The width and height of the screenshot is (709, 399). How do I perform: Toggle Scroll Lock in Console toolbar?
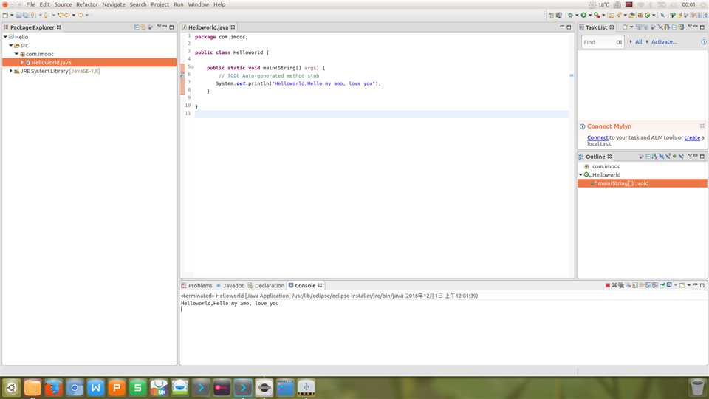pos(635,285)
